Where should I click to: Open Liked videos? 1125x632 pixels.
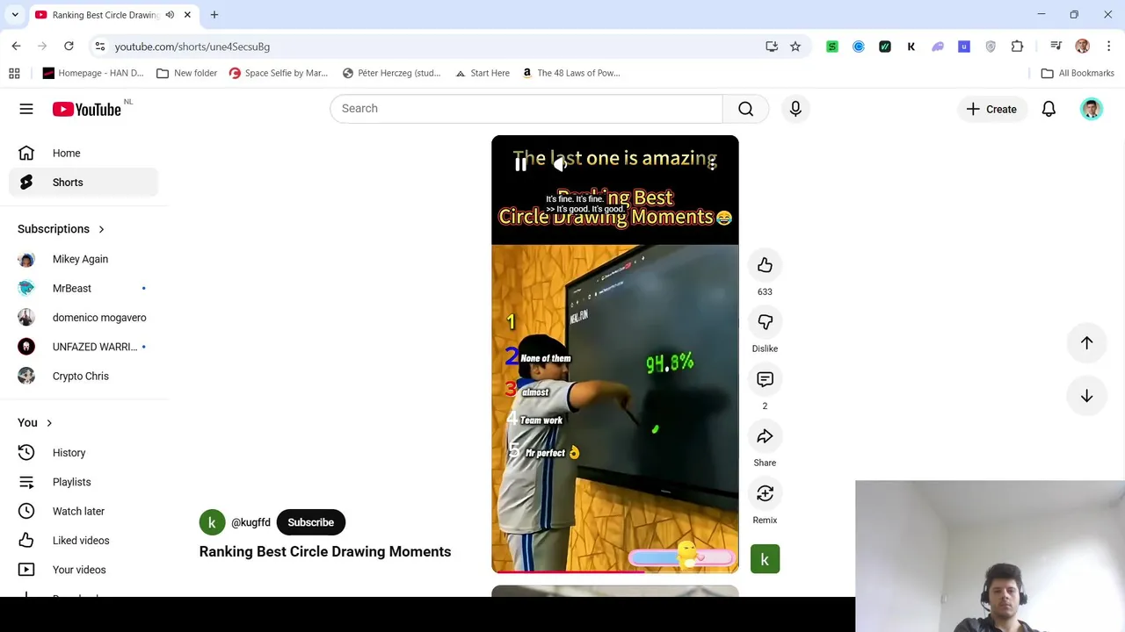click(83, 541)
